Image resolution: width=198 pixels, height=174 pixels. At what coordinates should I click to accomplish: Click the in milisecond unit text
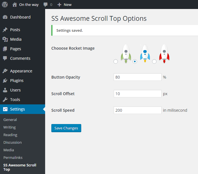click(x=175, y=110)
